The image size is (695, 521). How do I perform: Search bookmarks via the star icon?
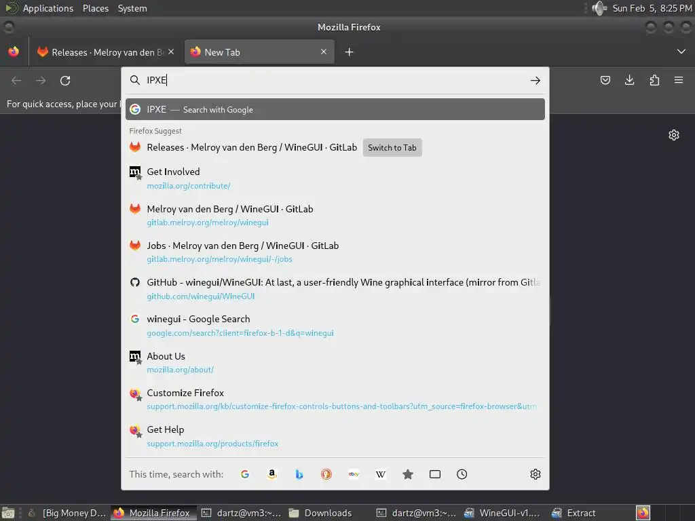pos(408,474)
